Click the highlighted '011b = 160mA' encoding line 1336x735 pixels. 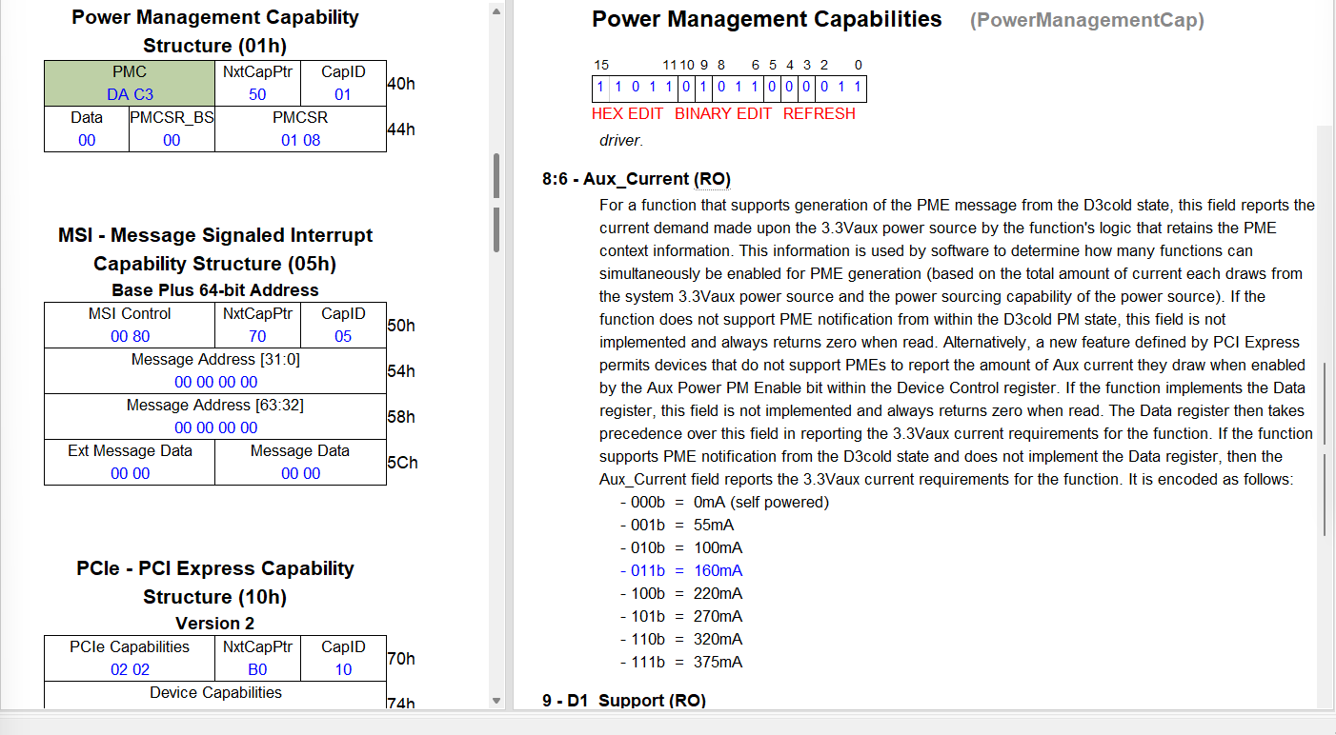[x=681, y=570]
